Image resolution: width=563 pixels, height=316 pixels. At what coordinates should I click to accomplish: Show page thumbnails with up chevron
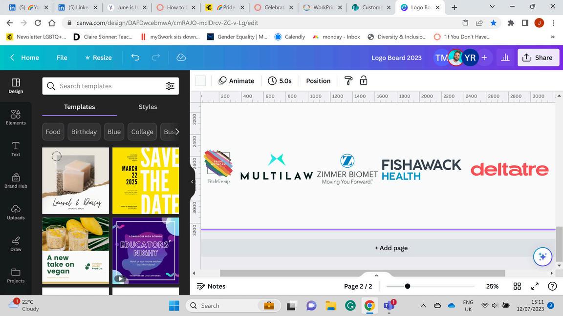coord(376,276)
